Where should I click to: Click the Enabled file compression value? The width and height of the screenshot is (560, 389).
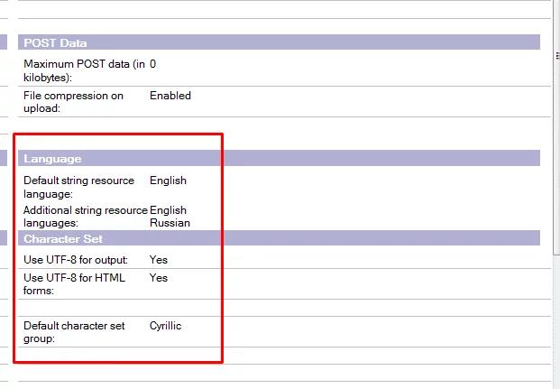point(170,96)
